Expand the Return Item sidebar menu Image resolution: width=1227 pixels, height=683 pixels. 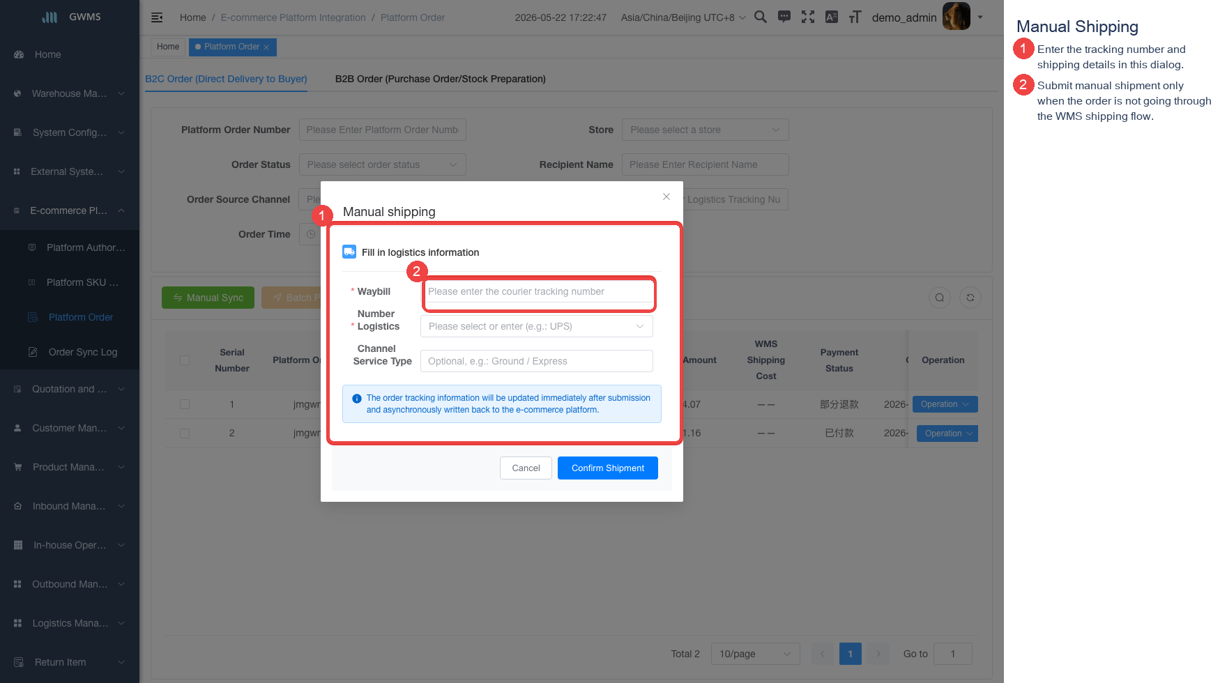click(70, 662)
